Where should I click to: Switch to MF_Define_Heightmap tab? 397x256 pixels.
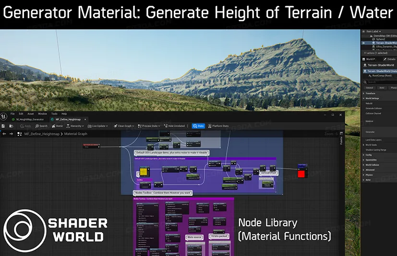point(68,119)
